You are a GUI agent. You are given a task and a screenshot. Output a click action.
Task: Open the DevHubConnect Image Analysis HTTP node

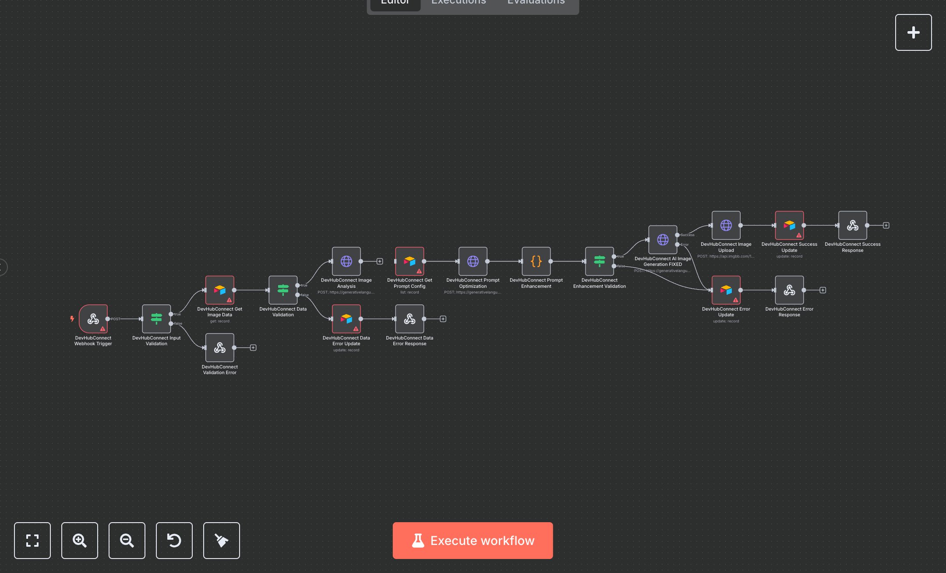pos(346,261)
